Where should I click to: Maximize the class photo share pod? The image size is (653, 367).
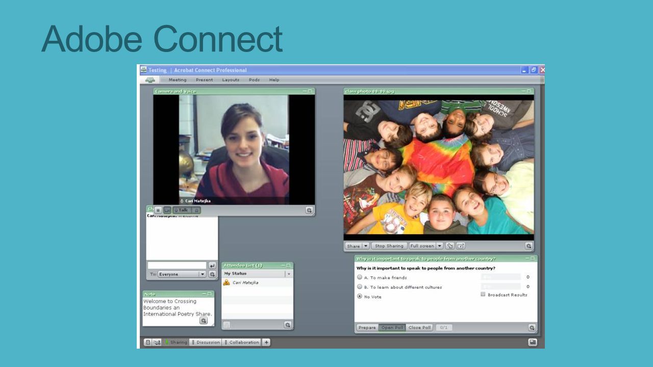pyautogui.click(x=530, y=91)
